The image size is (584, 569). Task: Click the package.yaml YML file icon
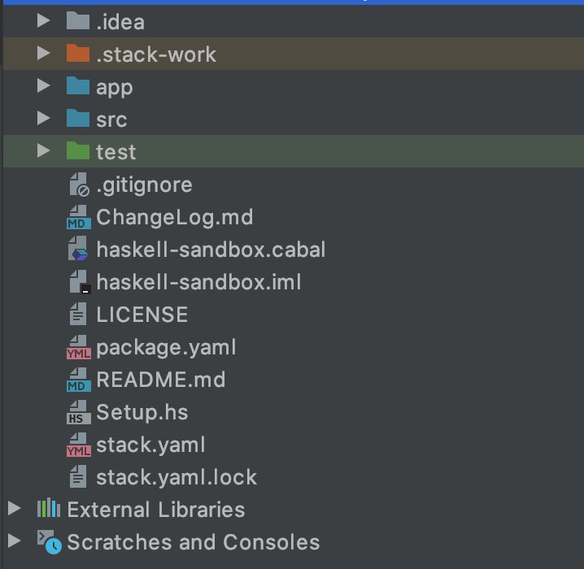click(x=78, y=348)
